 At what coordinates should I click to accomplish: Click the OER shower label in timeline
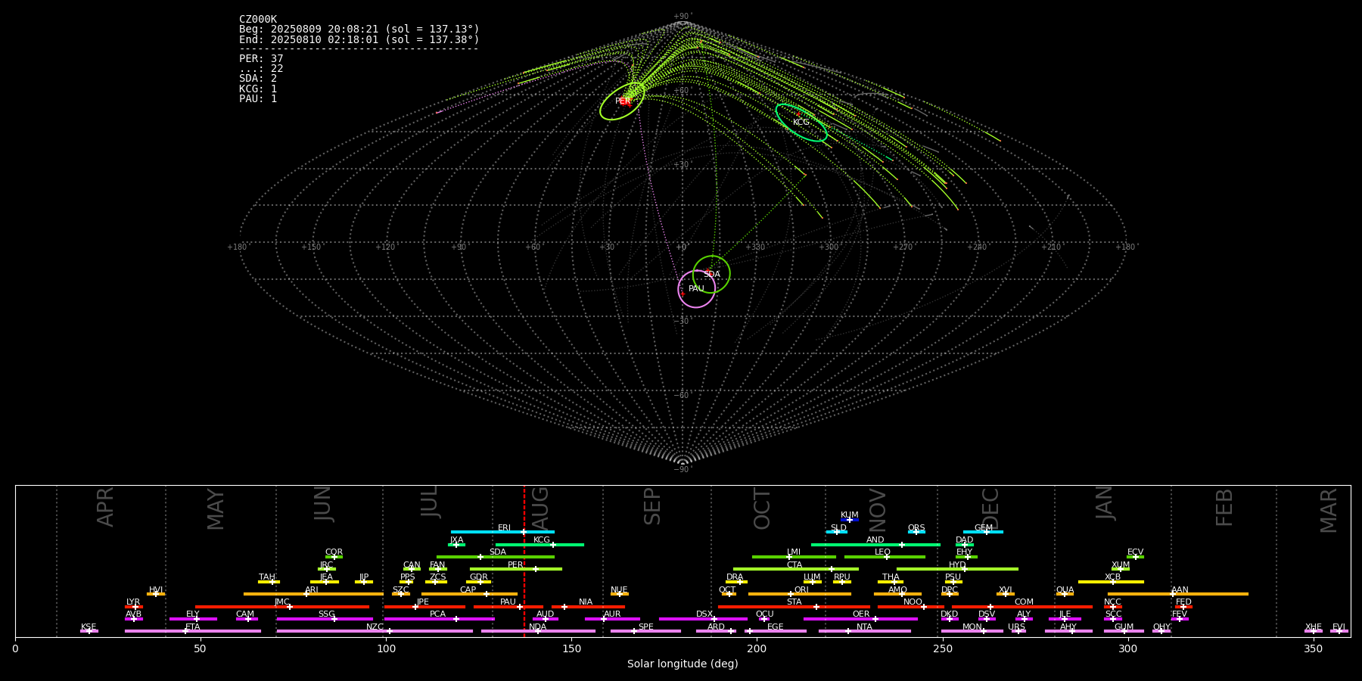pyautogui.click(x=861, y=614)
